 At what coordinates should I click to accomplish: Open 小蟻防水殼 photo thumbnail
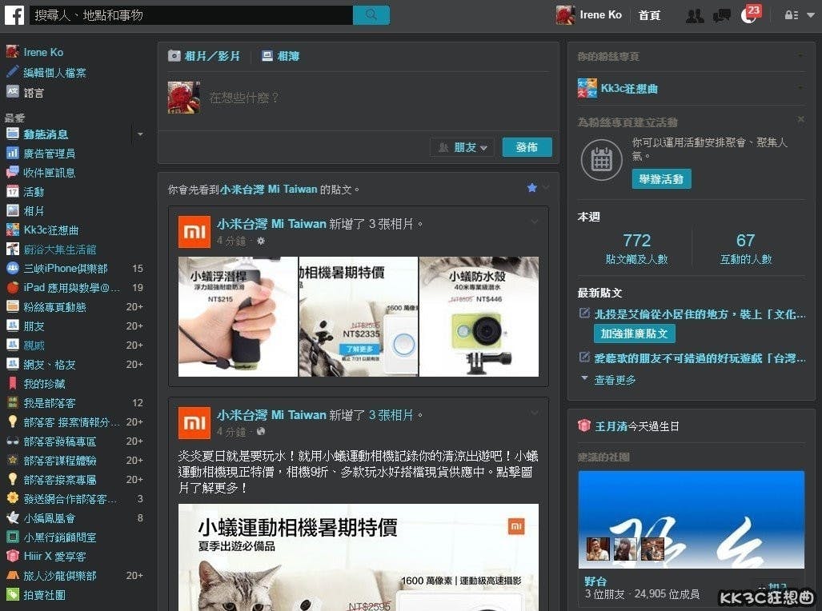point(479,317)
